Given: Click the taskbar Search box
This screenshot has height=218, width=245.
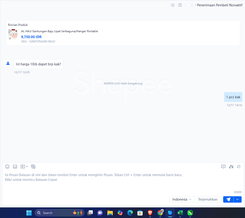Looking at the screenshot, I should [59, 213].
